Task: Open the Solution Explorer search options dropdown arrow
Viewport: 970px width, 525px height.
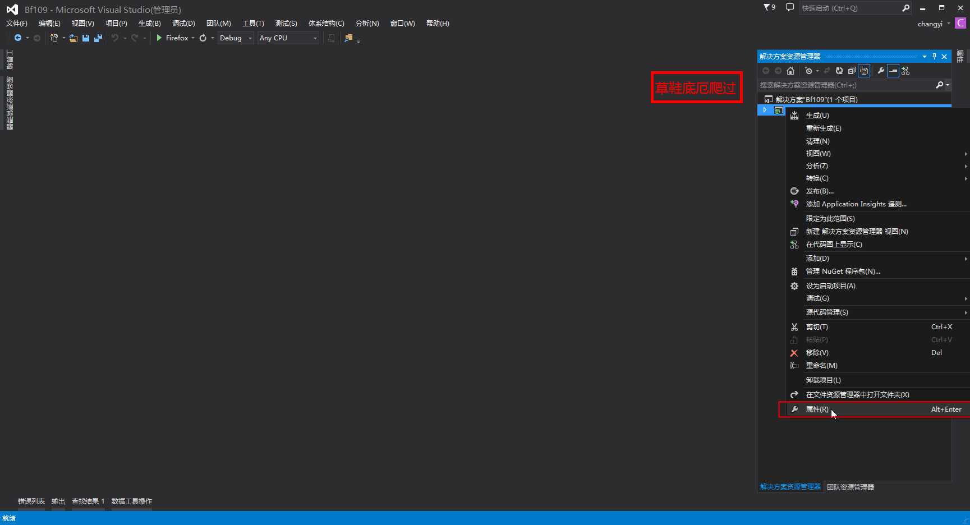Action: [948, 85]
